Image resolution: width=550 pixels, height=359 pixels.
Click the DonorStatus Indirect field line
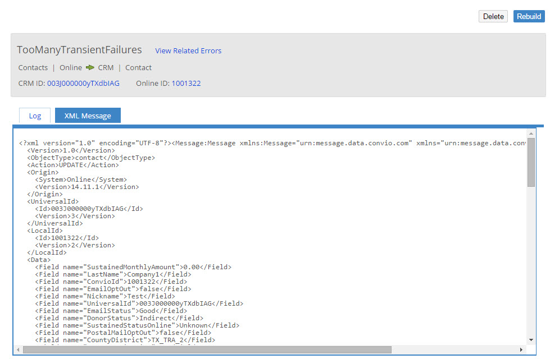tap(119, 318)
